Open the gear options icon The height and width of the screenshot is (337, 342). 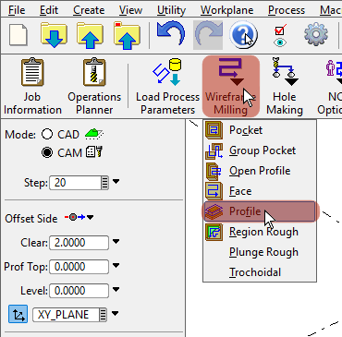pos(316,34)
